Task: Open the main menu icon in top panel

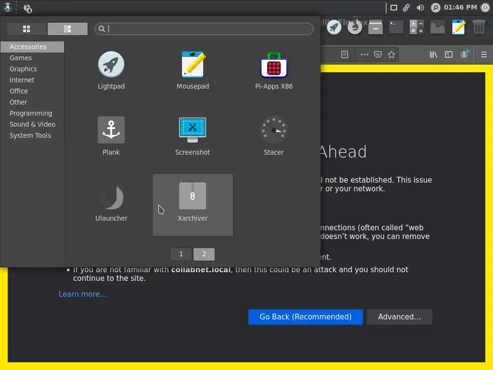Action: tap(8, 8)
